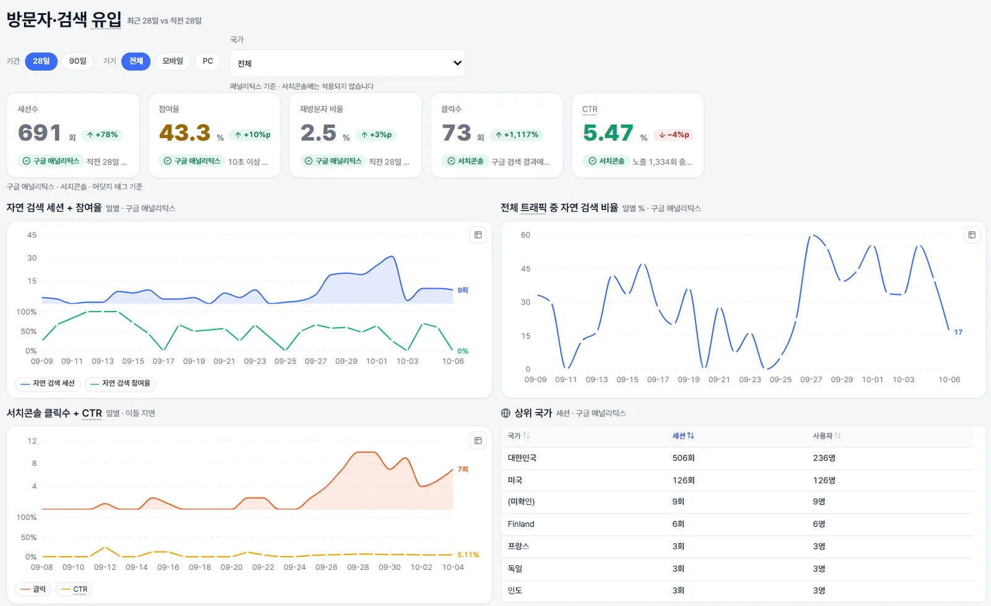The image size is (991, 606).
Task: Click the +1,117% change badge on 클릭수
Action: [517, 134]
